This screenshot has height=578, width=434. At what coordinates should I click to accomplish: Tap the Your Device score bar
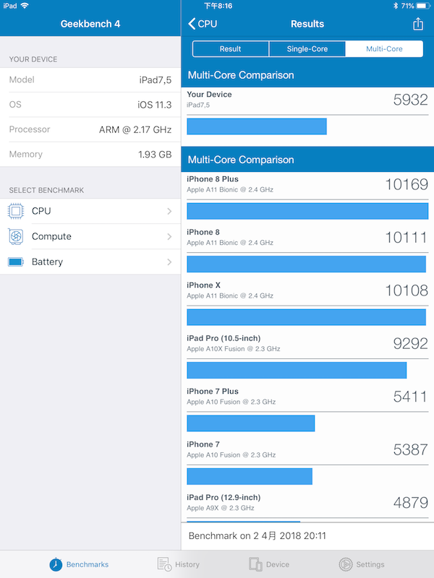(257, 126)
